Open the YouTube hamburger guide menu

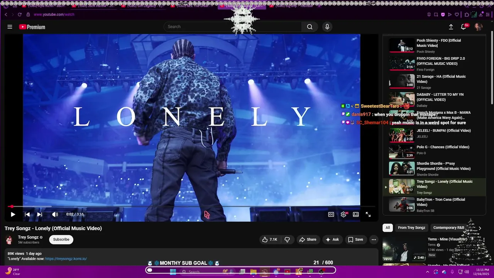(x=10, y=27)
